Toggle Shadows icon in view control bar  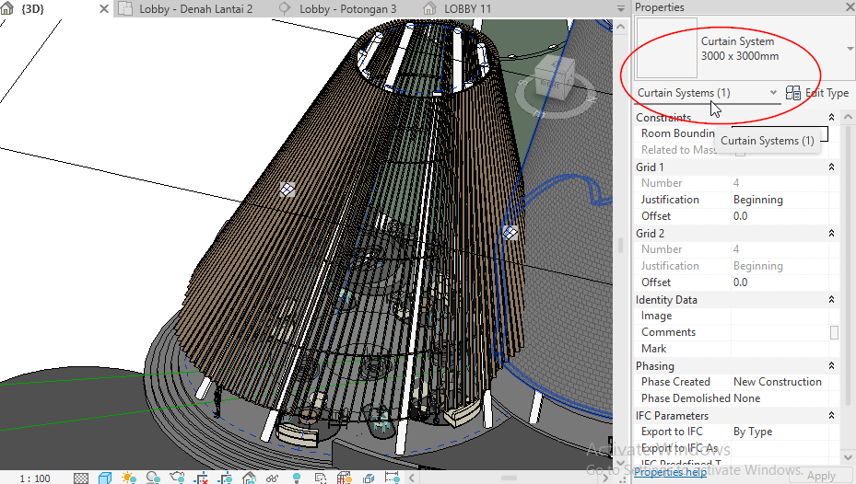pyautogui.click(x=153, y=478)
